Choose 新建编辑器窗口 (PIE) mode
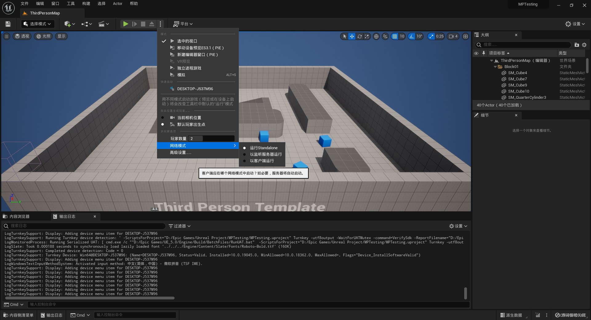Screen dimensions: 591x320 [198, 54]
